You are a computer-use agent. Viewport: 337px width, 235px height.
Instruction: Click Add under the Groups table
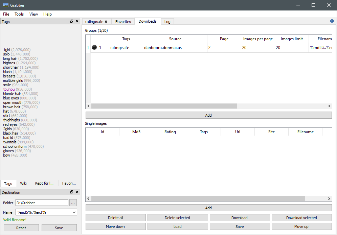click(209, 115)
